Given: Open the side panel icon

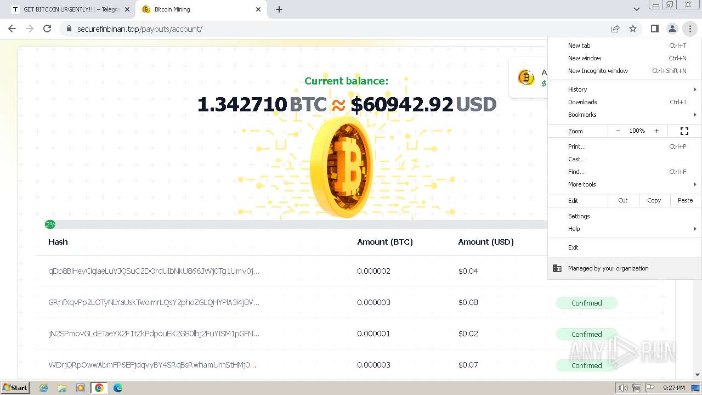Looking at the screenshot, I should tap(654, 29).
